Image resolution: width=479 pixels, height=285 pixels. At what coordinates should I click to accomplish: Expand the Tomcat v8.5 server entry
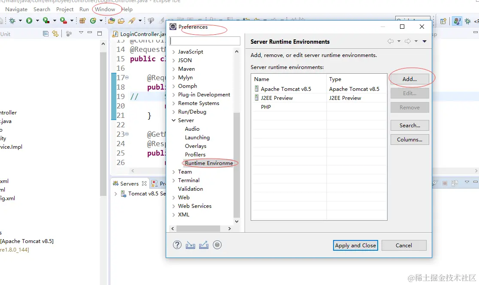(x=115, y=194)
